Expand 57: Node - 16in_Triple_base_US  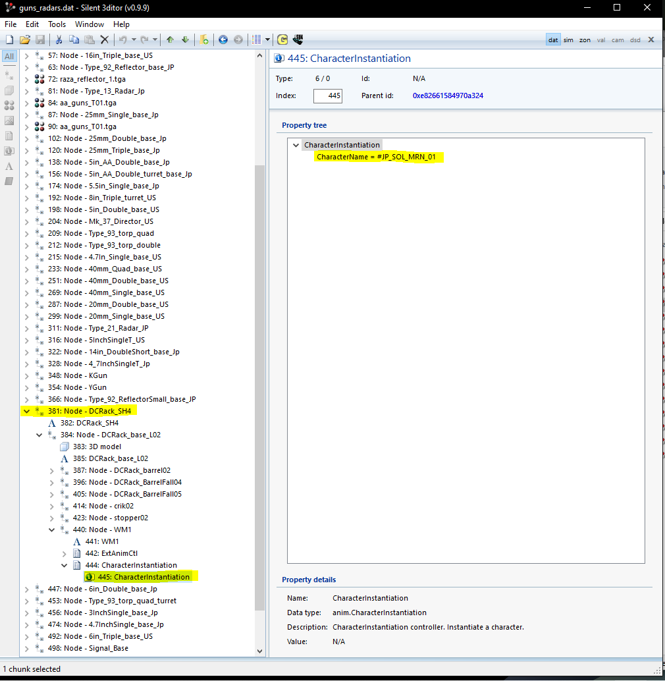coord(26,55)
